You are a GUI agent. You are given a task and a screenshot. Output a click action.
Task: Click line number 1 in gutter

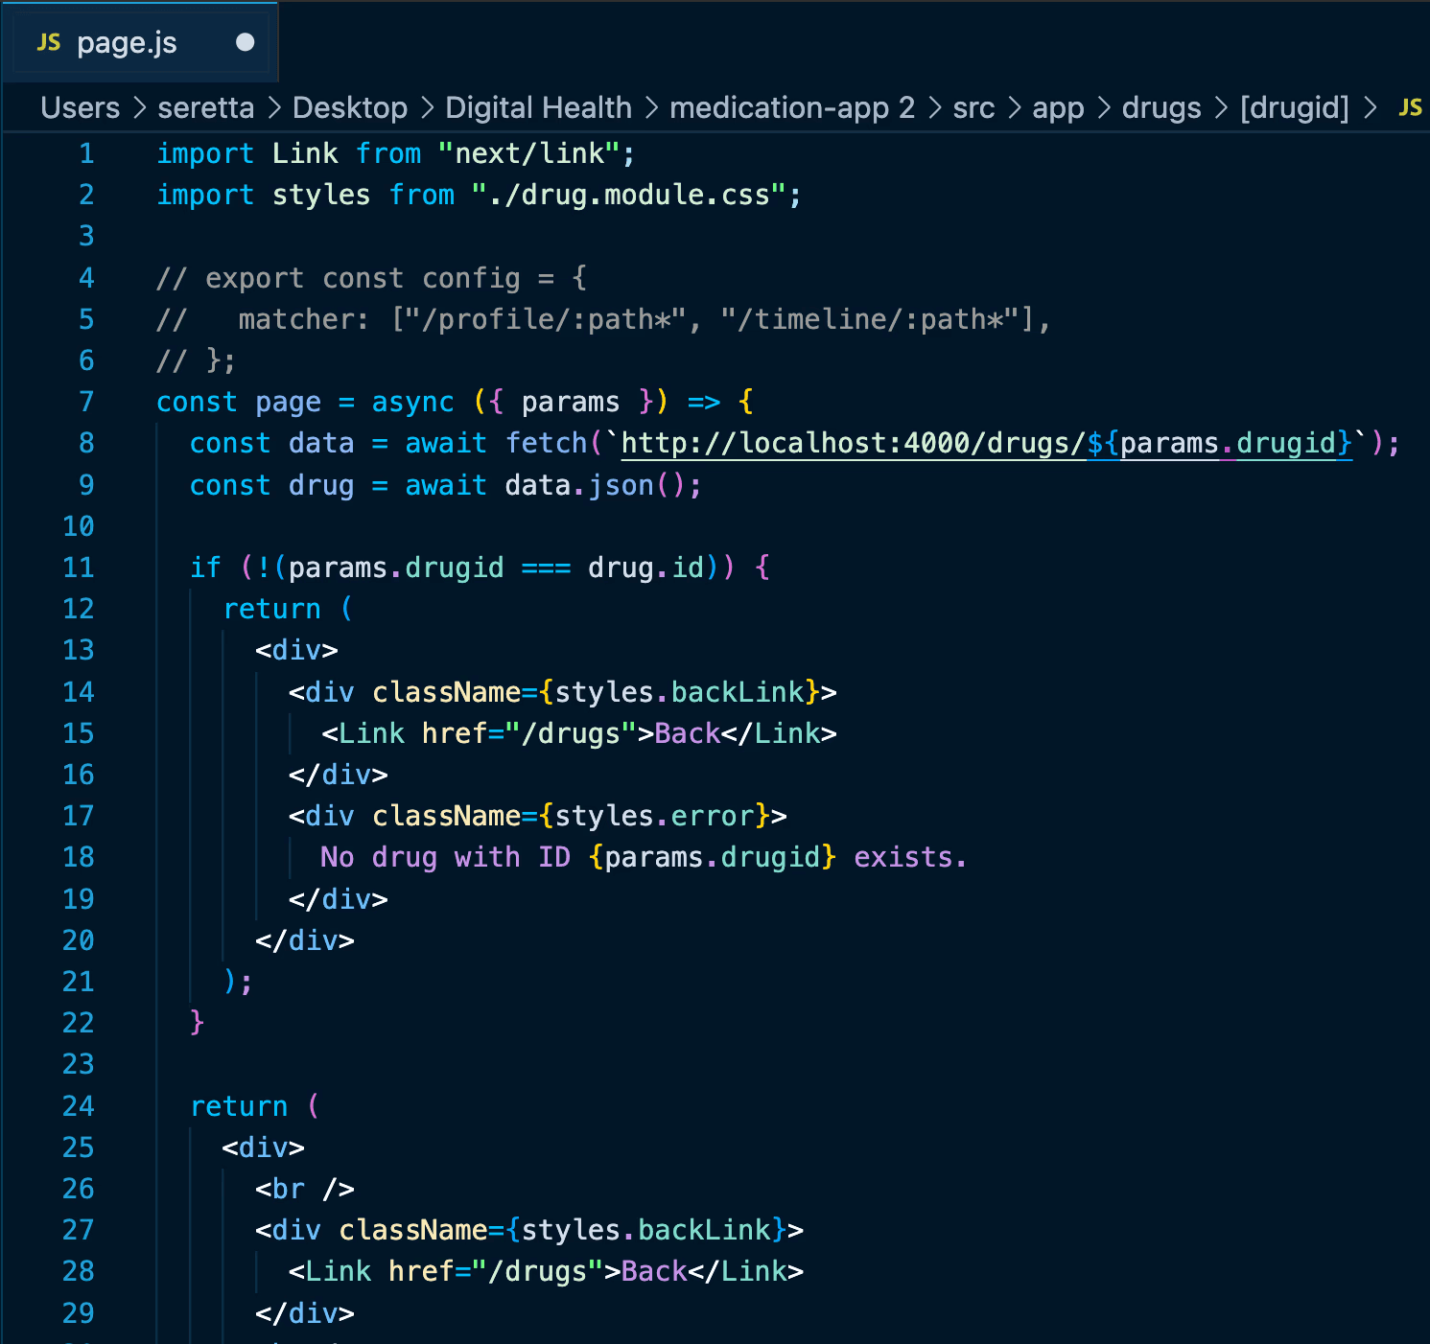86,153
